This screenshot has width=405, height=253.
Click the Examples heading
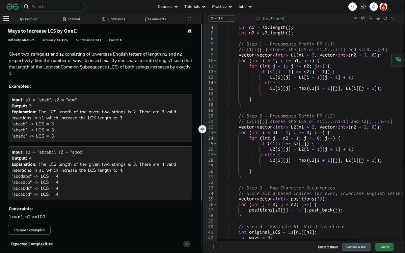coord(20,86)
